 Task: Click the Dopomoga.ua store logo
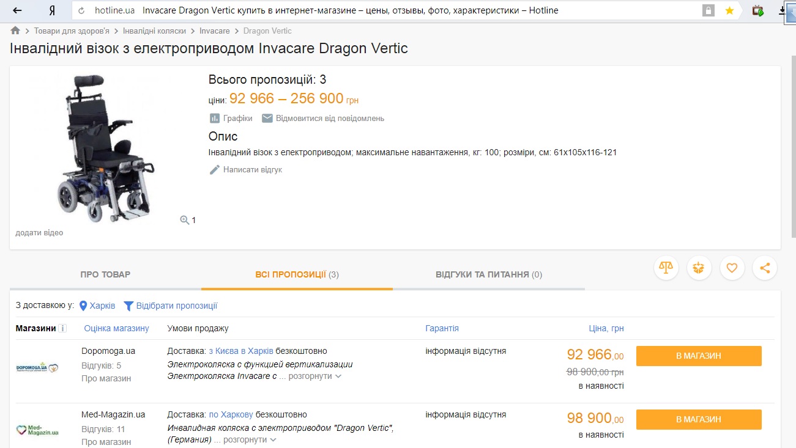click(37, 367)
